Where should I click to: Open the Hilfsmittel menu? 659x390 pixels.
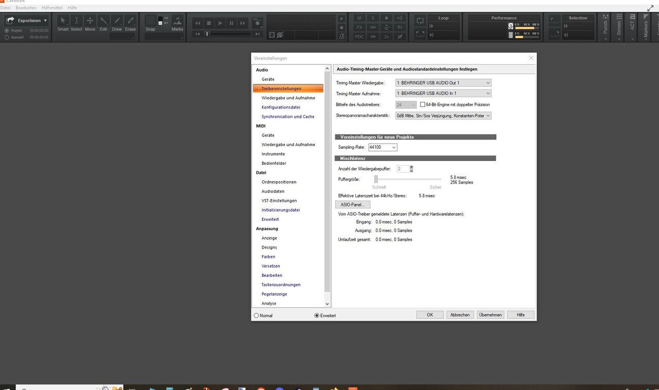pos(52,8)
